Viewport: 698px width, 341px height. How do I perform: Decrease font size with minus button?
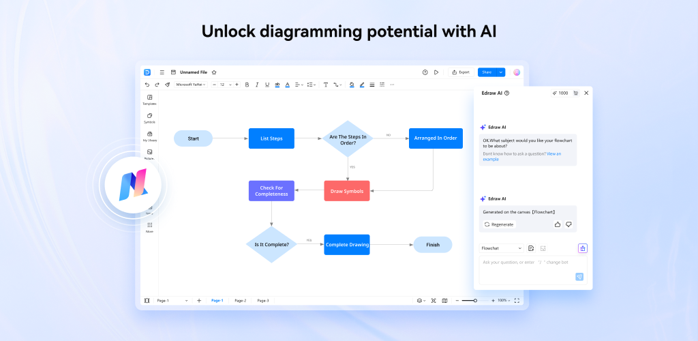pos(214,85)
